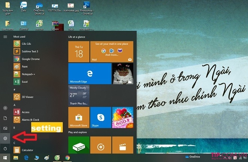This screenshot has height=162, width=248.
Task: Open the Photos tile
Action: pyautogui.click(x=123, y=74)
